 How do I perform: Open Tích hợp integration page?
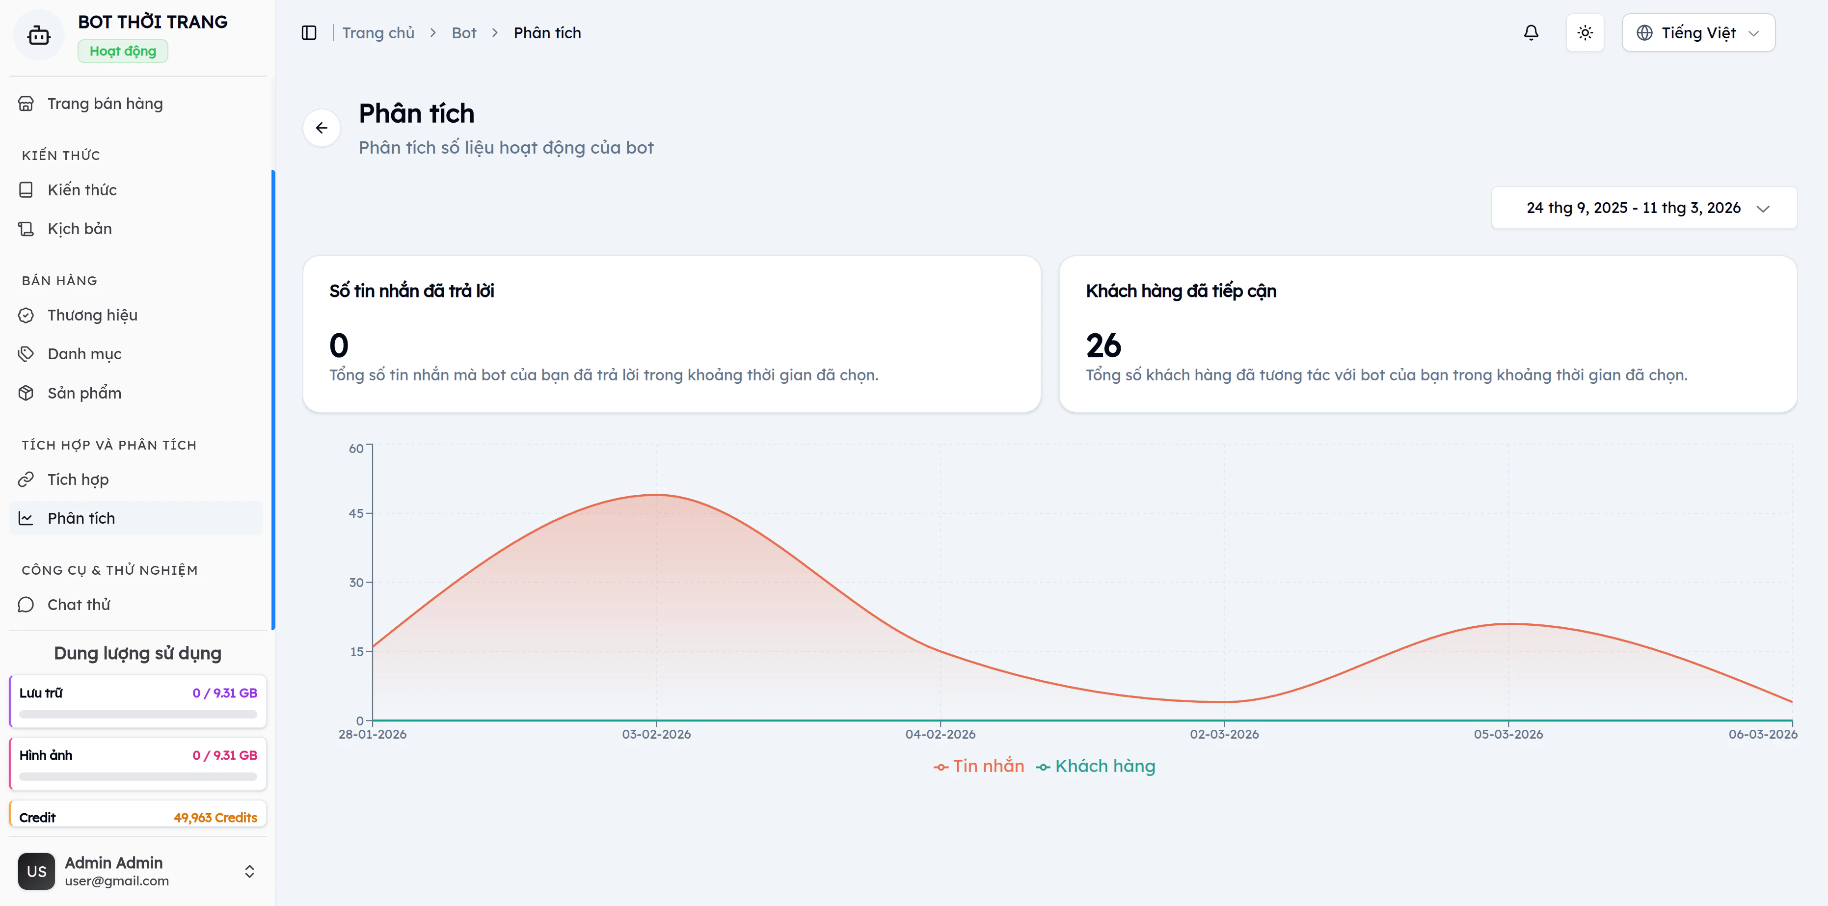click(78, 480)
